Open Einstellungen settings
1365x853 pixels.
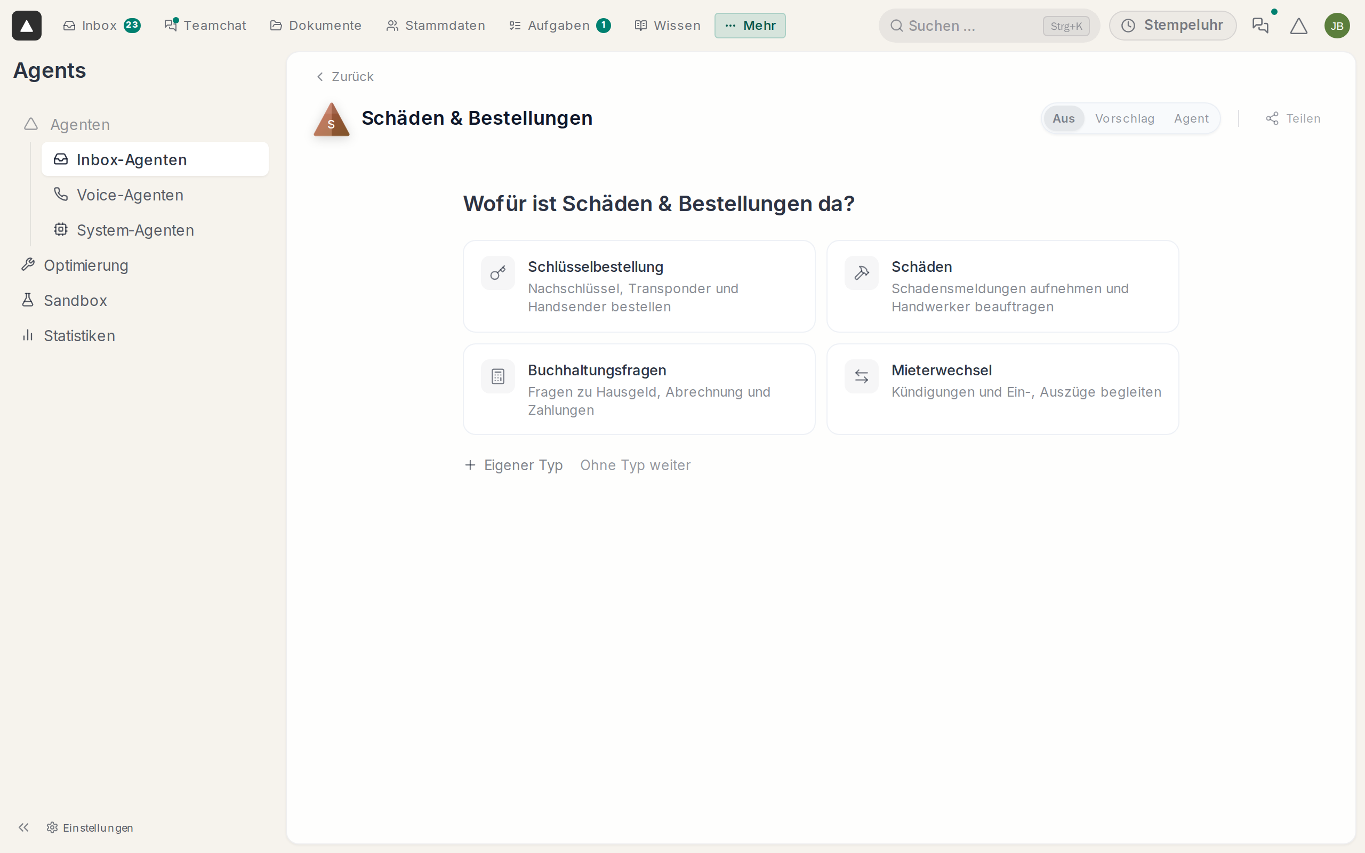pos(90,827)
